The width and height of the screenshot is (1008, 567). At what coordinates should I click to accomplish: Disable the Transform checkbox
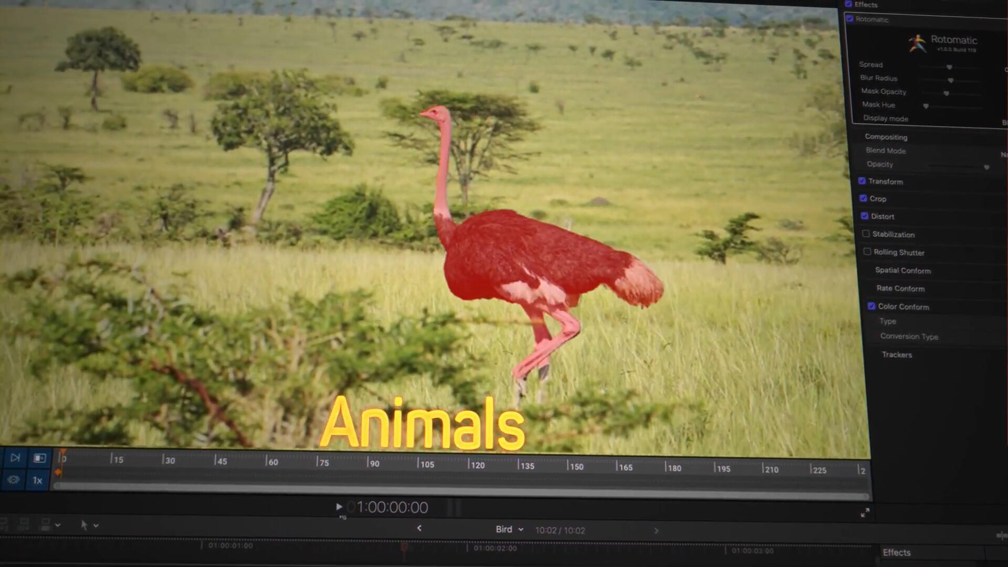(862, 181)
